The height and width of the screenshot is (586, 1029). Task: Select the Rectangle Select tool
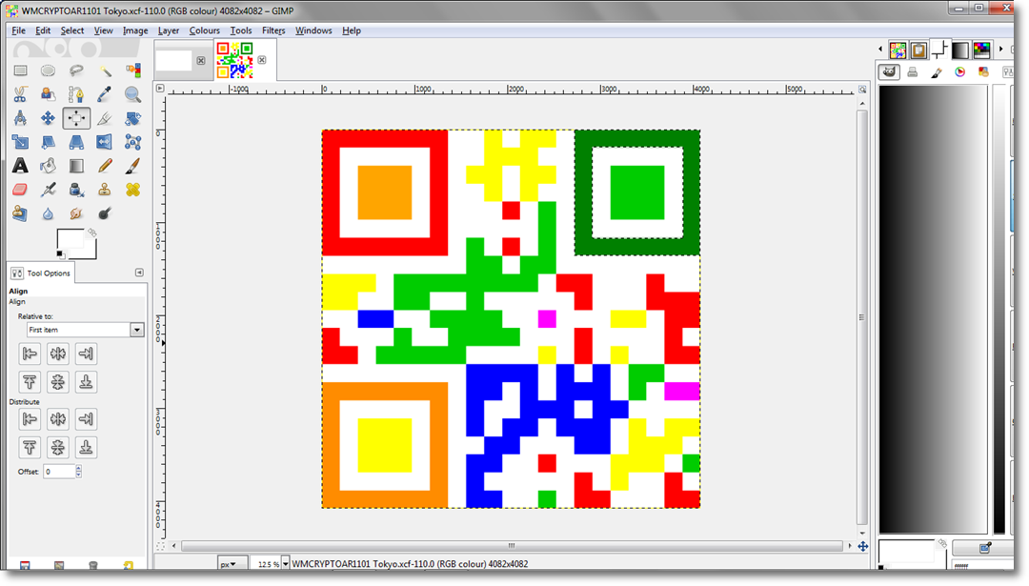click(20, 71)
